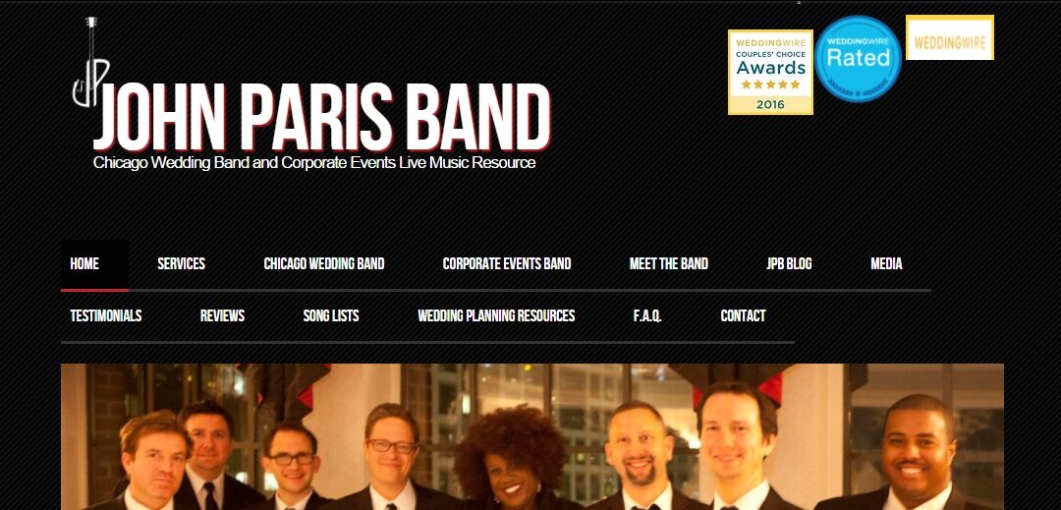Click the WeddingWire Couples' Choice Awards 2016 badge

[x=770, y=73]
